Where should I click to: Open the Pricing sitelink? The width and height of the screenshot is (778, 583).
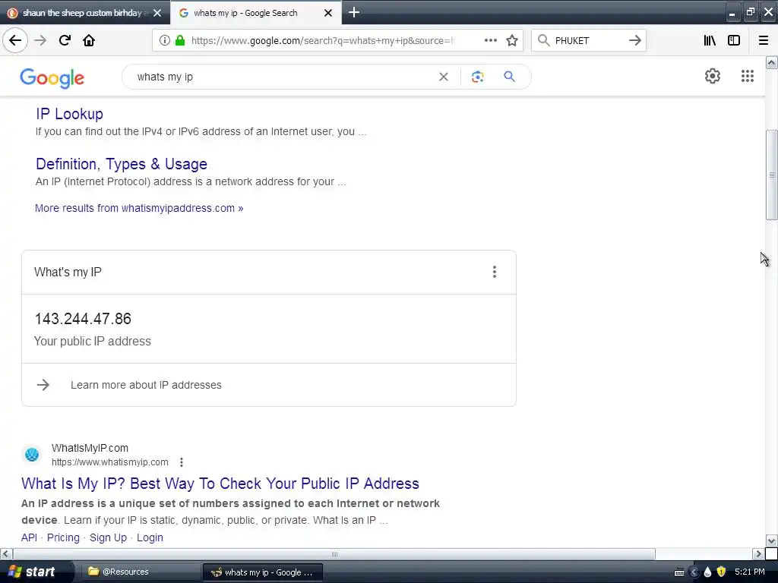click(63, 537)
